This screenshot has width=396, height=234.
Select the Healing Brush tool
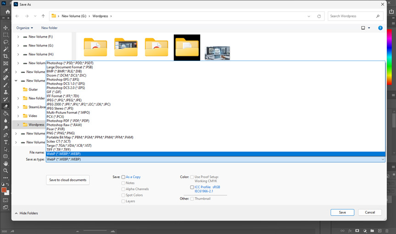(6, 78)
